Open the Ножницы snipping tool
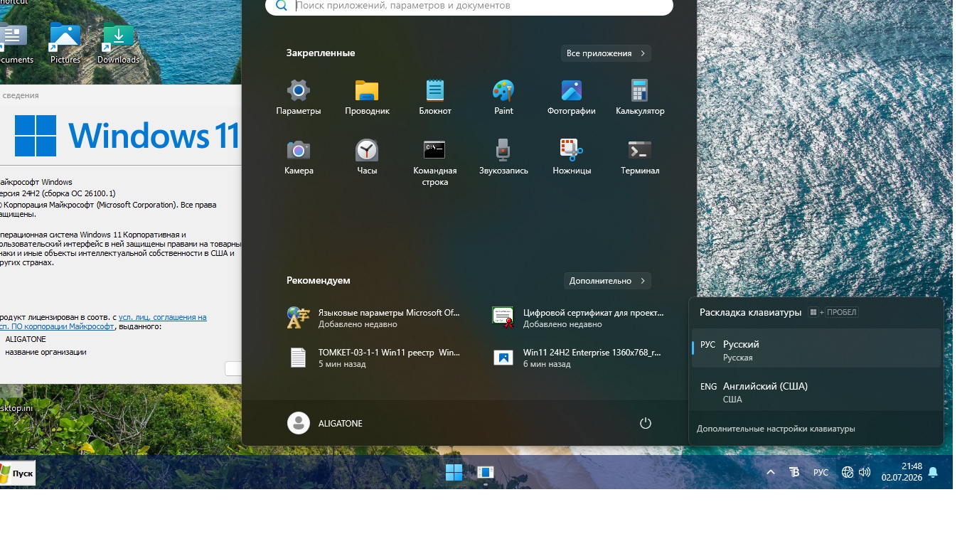 click(572, 157)
